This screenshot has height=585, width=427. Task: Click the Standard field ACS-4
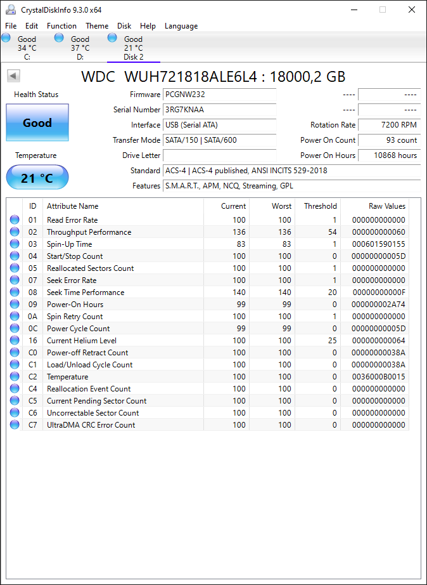tap(292, 171)
